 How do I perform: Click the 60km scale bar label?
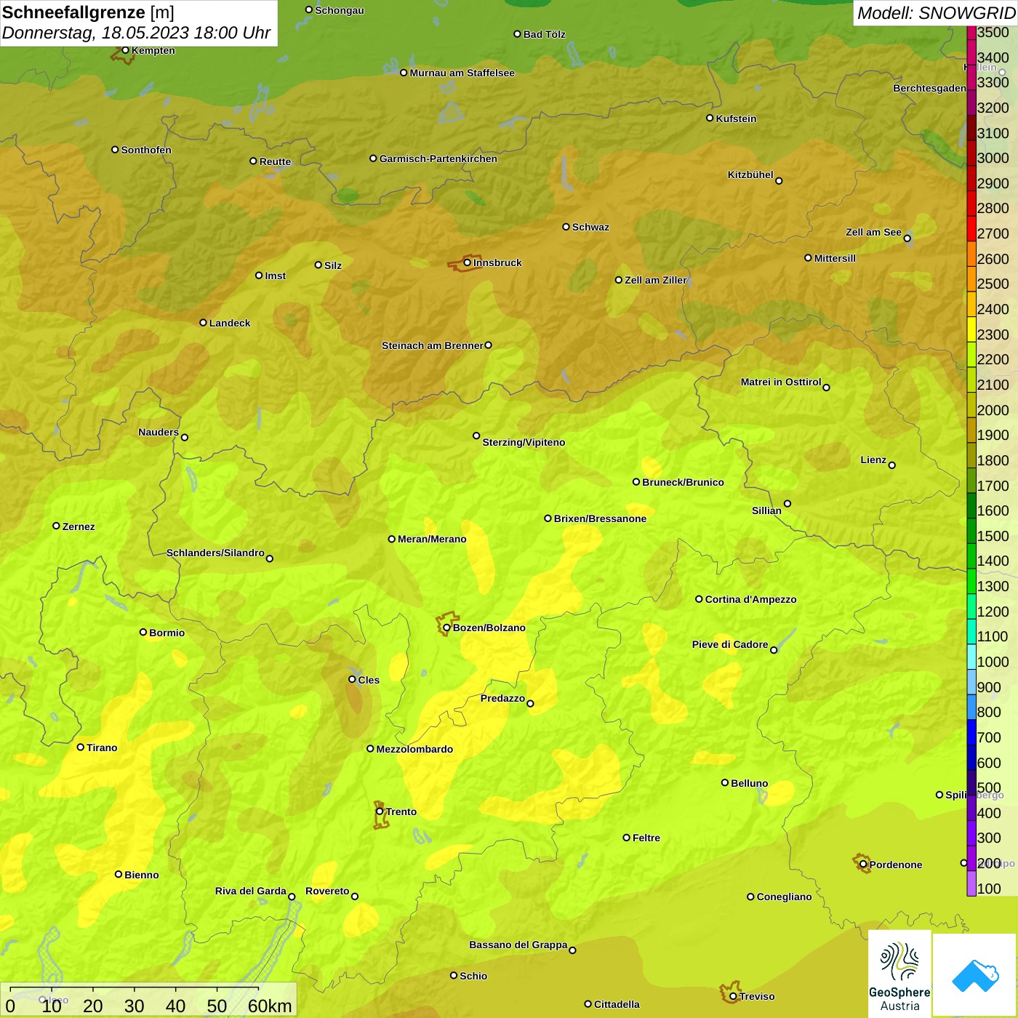coord(270,1006)
